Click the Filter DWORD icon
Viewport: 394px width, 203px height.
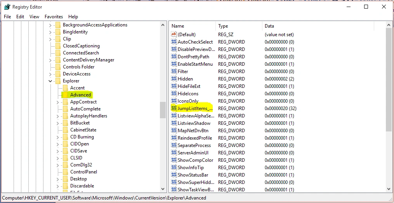tap(174, 71)
